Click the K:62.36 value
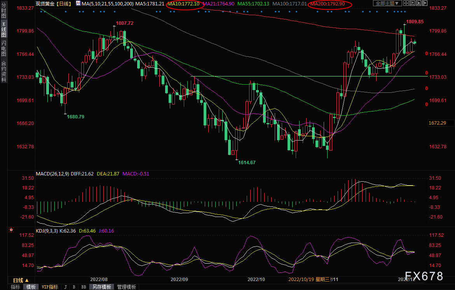This screenshot has width=455, height=290. (68, 231)
